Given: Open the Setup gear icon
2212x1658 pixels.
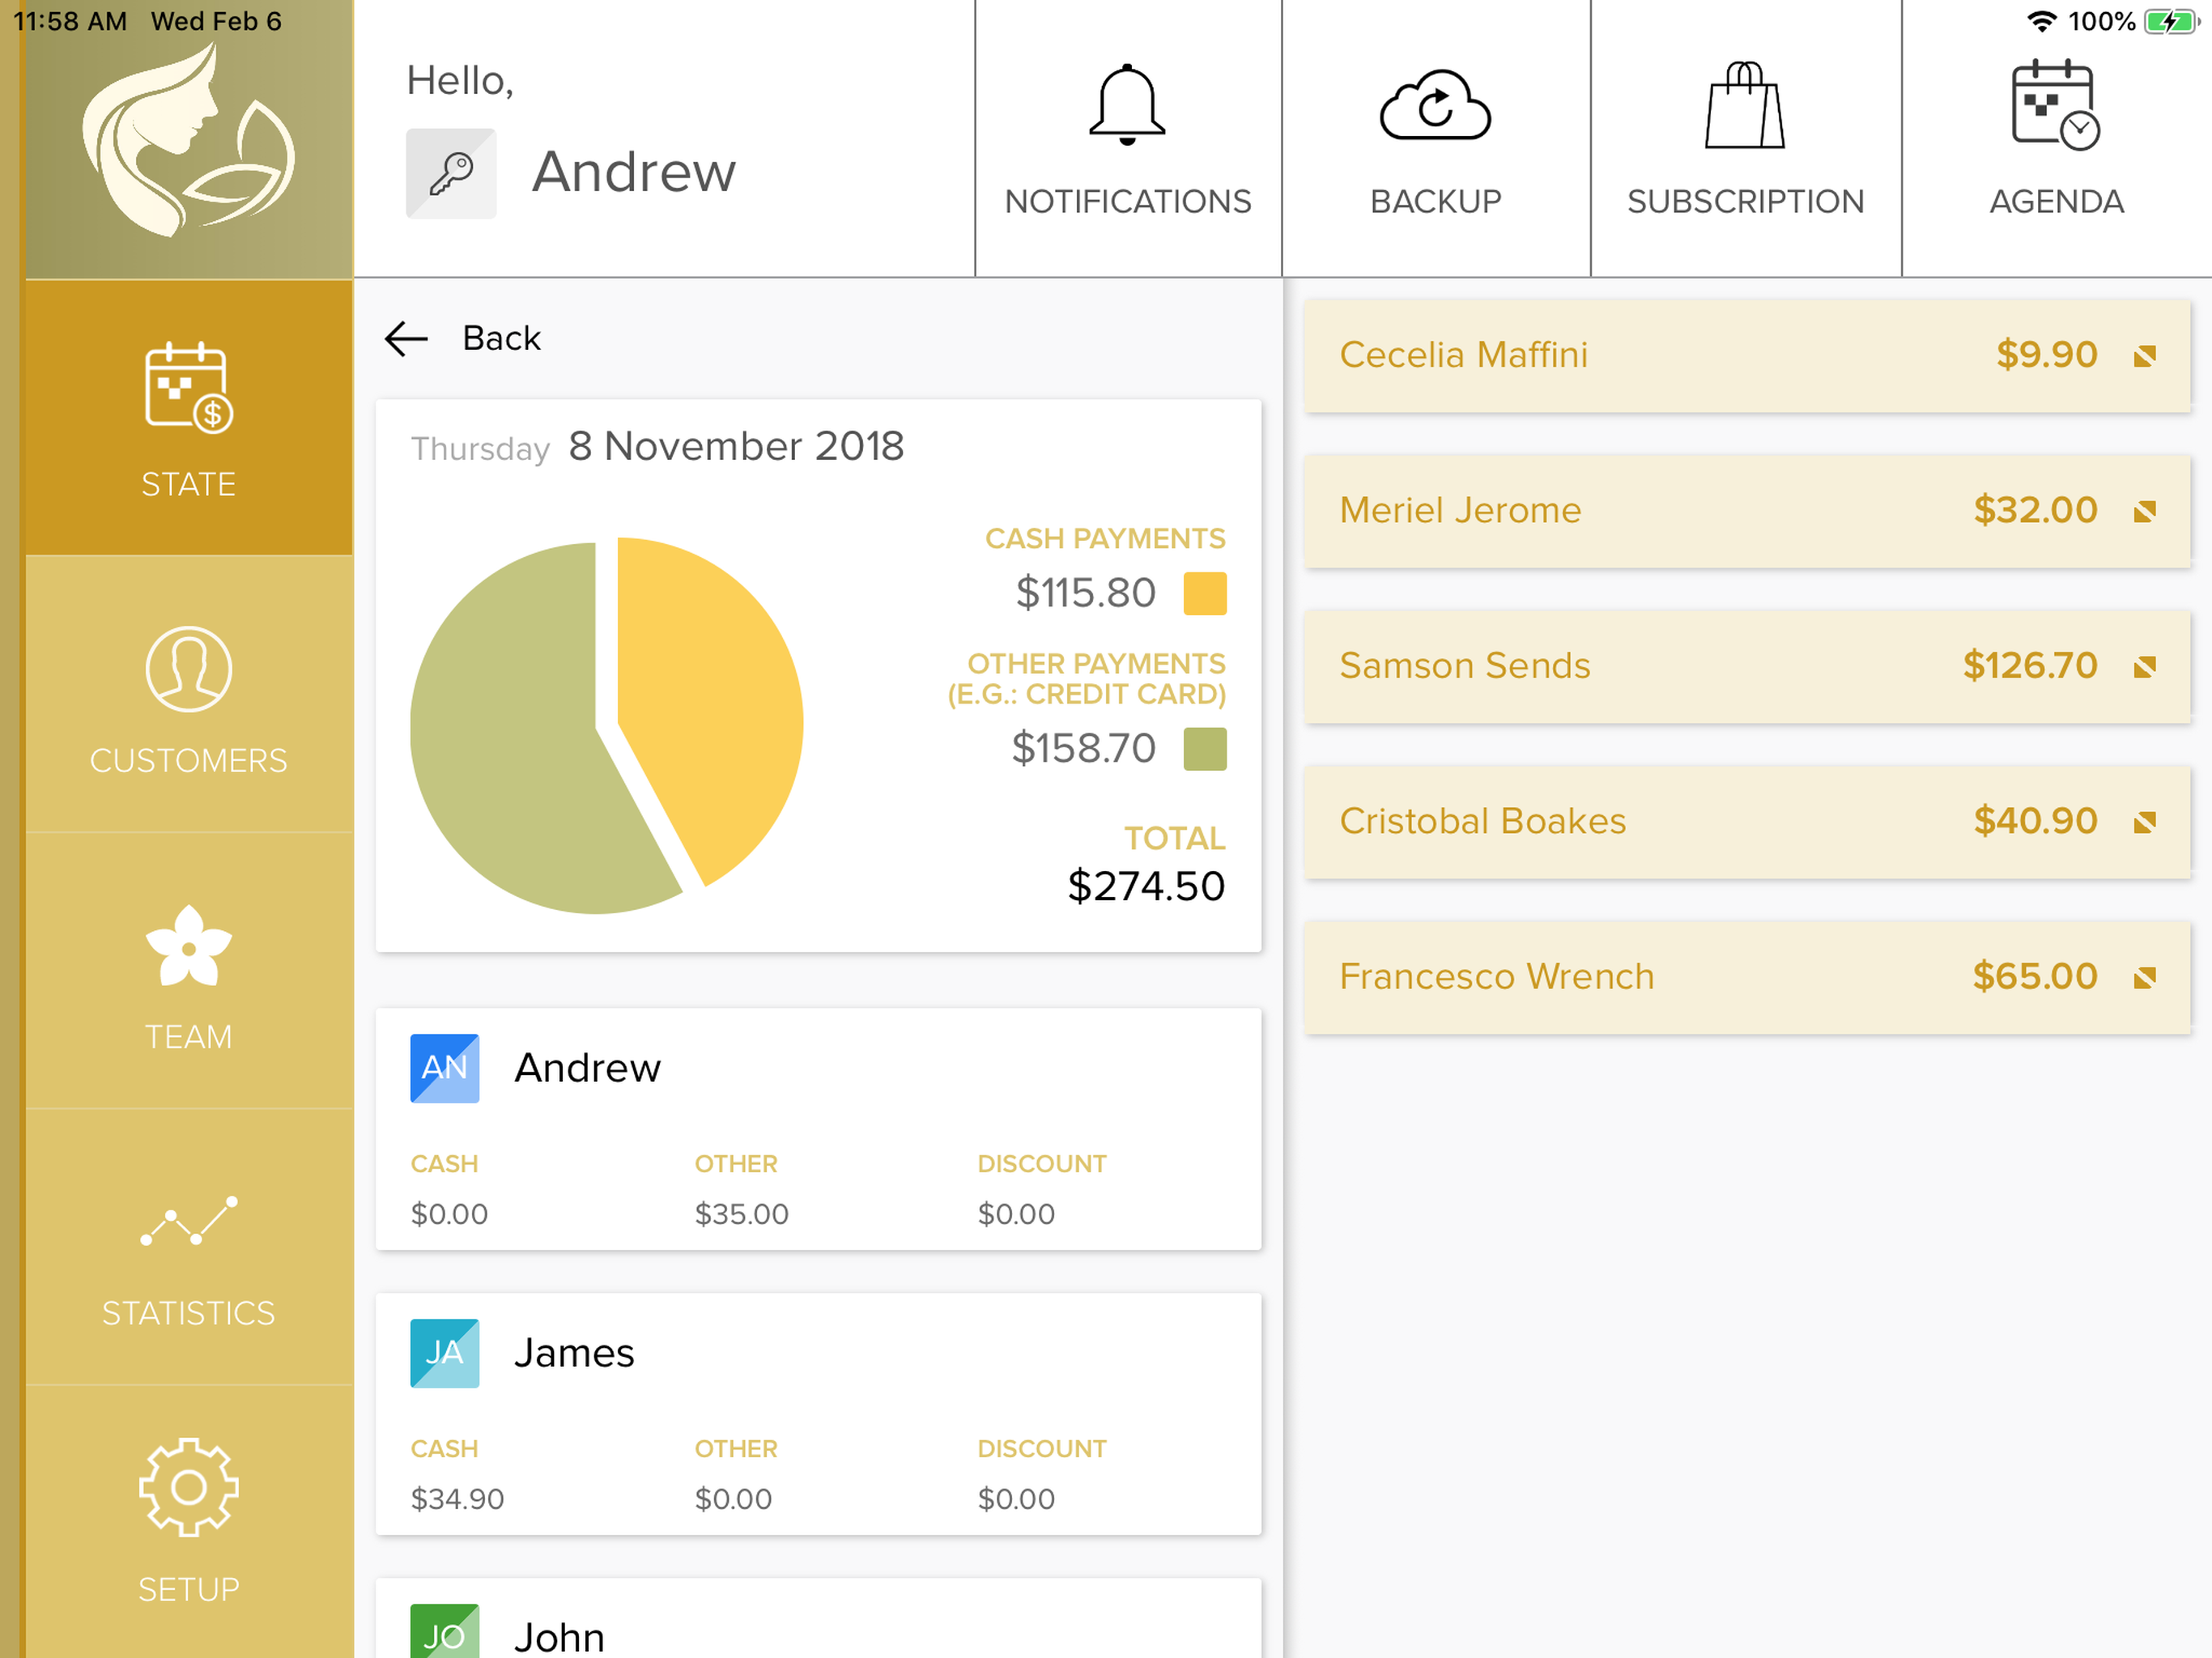Looking at the screenshot, I should [x=188, y=1487].
